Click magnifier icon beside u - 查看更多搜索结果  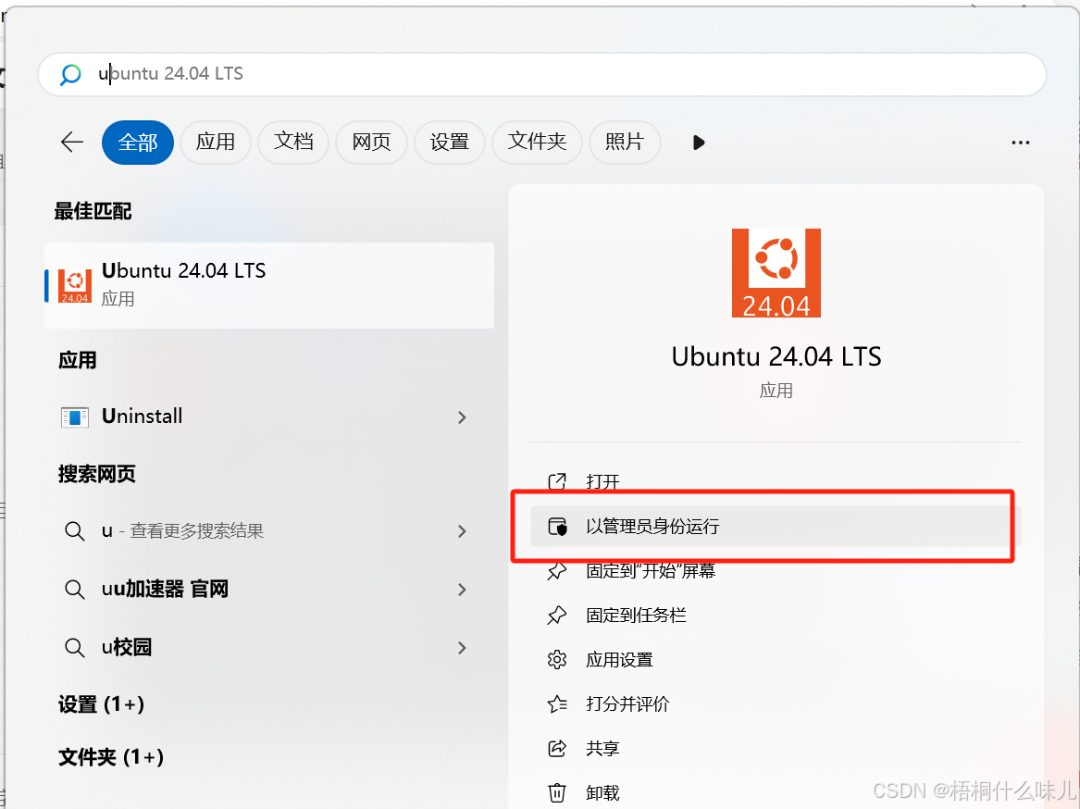tap(74, 531)
